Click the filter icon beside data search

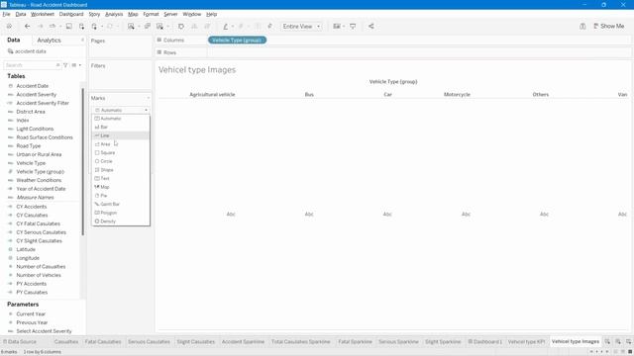65,65
